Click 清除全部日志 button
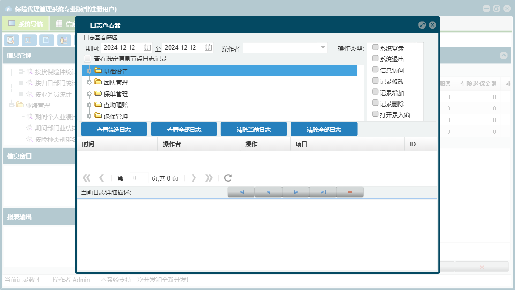The image size is (515, 290). pos(324,130)
